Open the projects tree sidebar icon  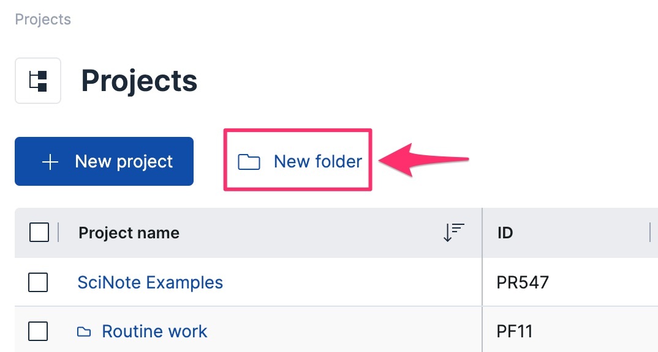[x=38, y=81]
